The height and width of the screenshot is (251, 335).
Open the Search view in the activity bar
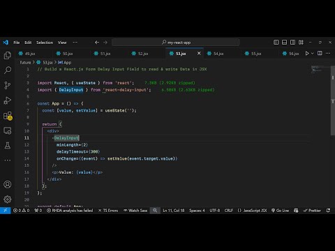click(8, 70)
